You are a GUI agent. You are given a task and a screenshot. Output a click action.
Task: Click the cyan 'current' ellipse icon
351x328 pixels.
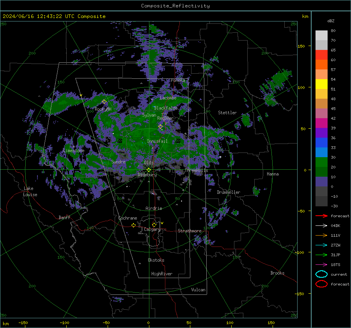[321, 274]
